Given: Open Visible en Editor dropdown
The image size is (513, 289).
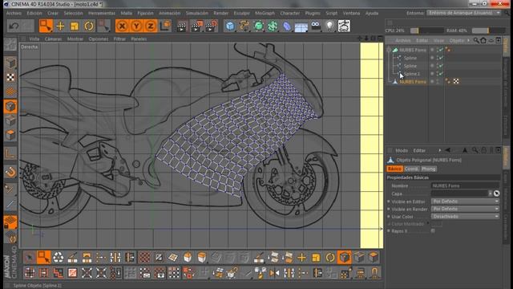Looking at the screenshot, I should 465,201.
